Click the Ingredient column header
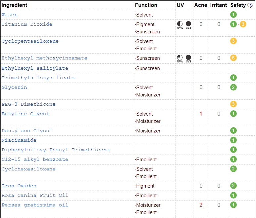The image size is (256, 218). point(14,5)
